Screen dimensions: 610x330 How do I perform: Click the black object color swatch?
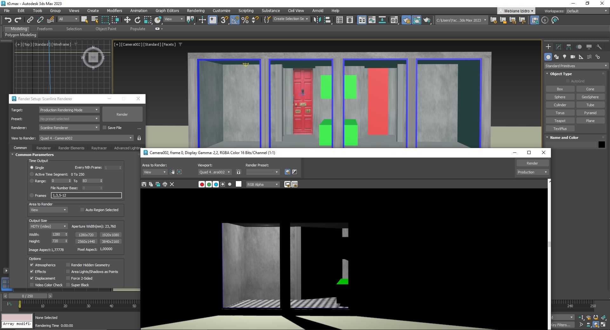coord(601,145)
